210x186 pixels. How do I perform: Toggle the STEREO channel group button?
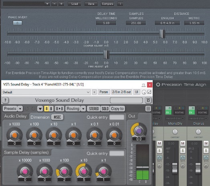click(x=94, y=109)
